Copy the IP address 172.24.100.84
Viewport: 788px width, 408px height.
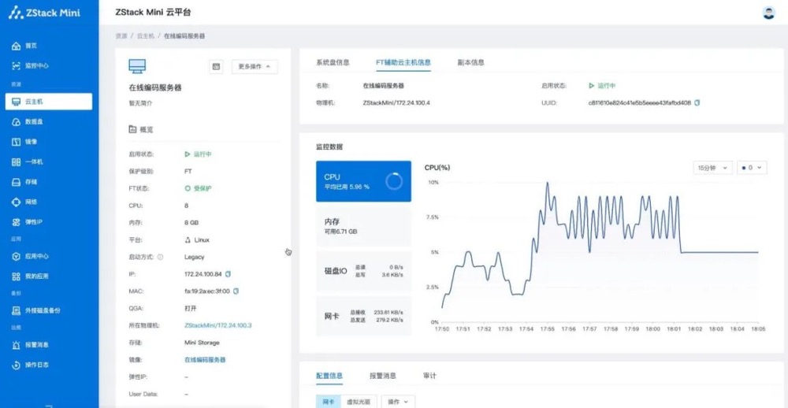coord(229,274)
